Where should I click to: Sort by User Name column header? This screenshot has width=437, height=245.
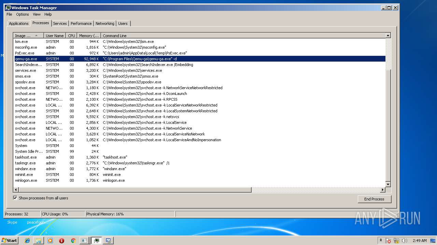[55, 36]
